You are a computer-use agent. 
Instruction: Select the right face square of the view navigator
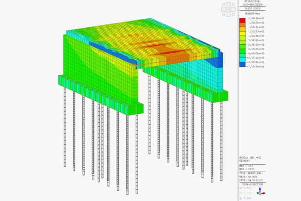[233, 9]
